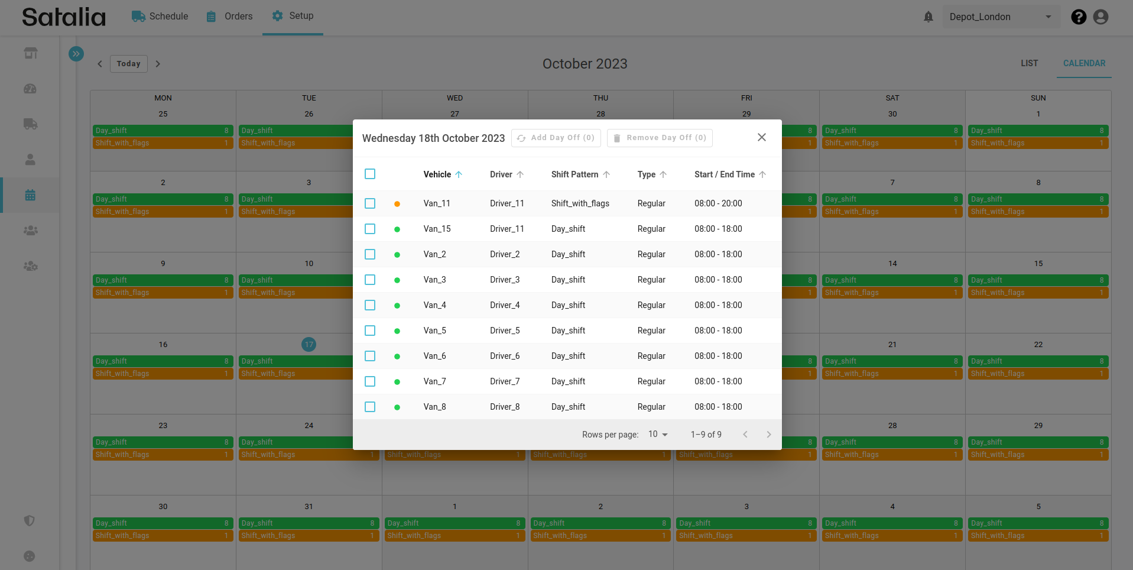The width and height of the screenshot is (1133, 570).
Task: Tick the checkbox for Van_11 row
Action: point(370,203)
